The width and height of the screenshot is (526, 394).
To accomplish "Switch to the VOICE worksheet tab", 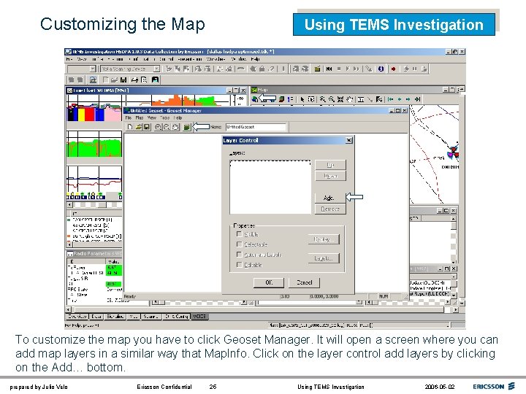I will coord(199,317).
